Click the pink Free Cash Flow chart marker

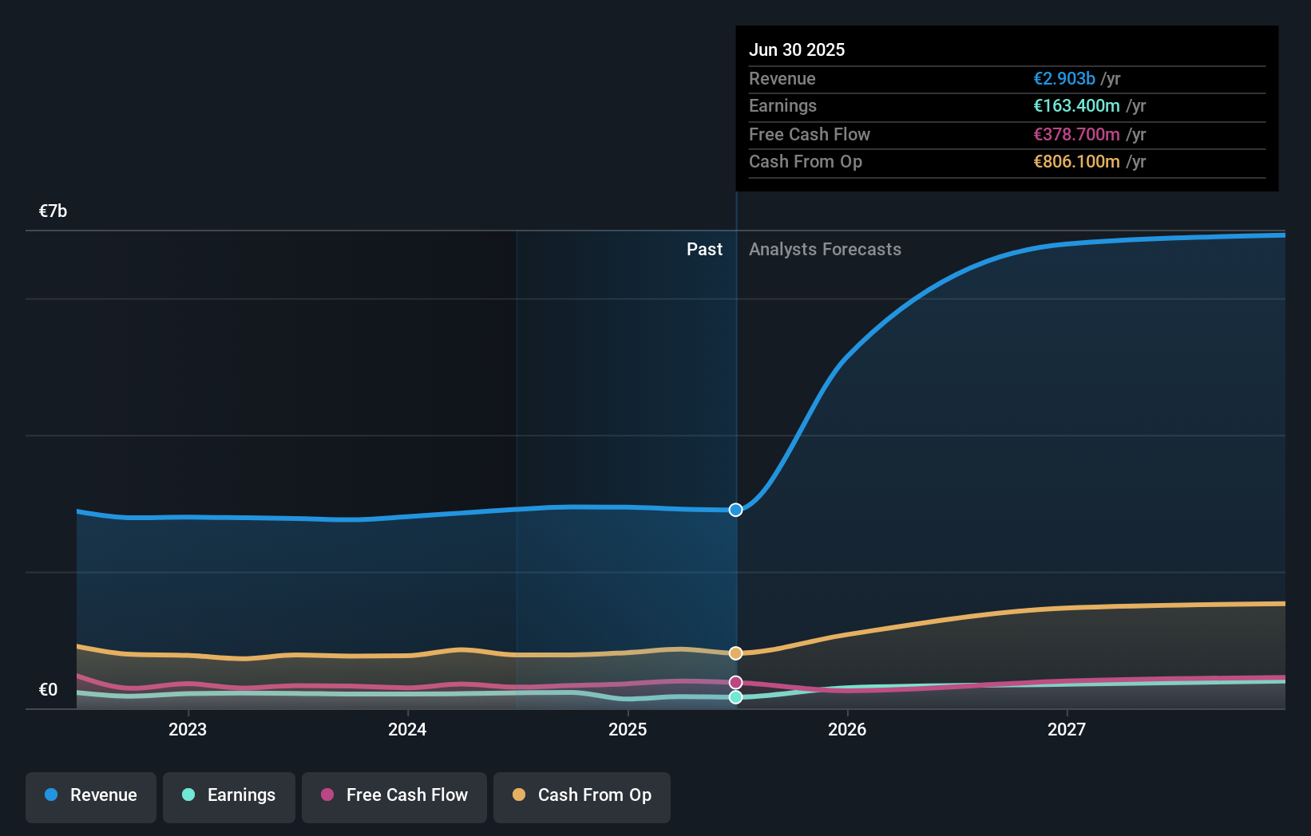(x=735, y=683)
